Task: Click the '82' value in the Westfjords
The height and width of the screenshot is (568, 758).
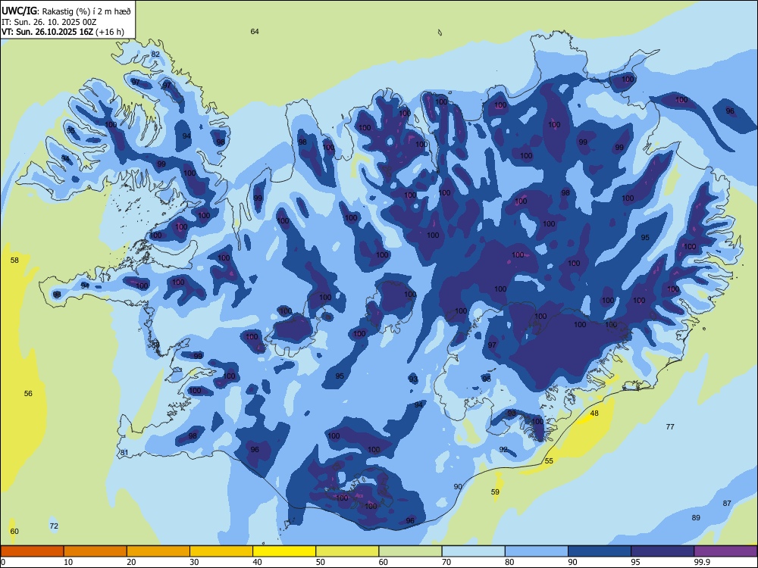Action: [x=155, y=54]
